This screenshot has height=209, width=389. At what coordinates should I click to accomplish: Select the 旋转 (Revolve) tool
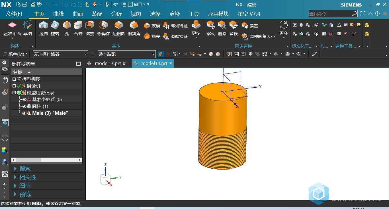pyautogui.click(x=55, y=28)
